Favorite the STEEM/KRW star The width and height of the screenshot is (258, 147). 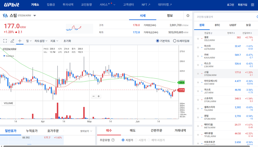point(198,73)
